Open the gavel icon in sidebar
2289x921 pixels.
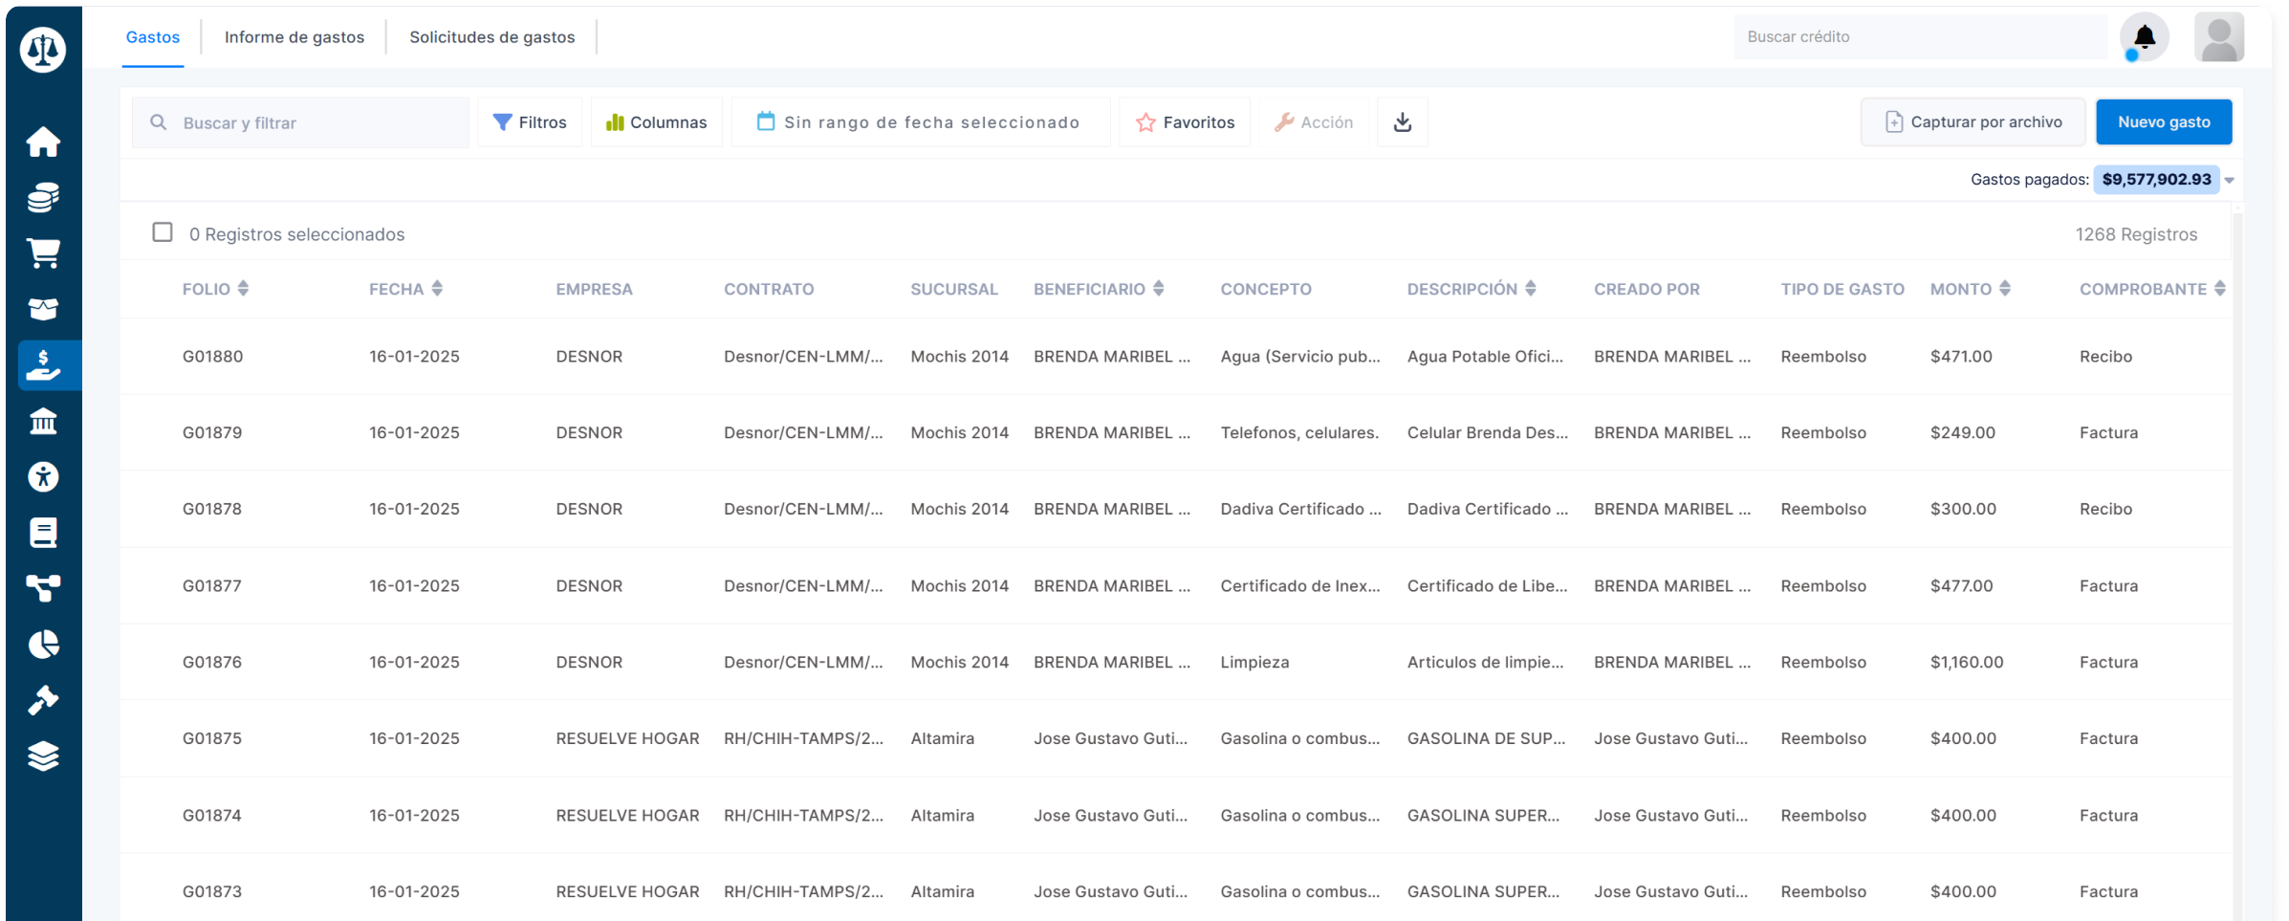pyautogui.click(x=43, y=700)
